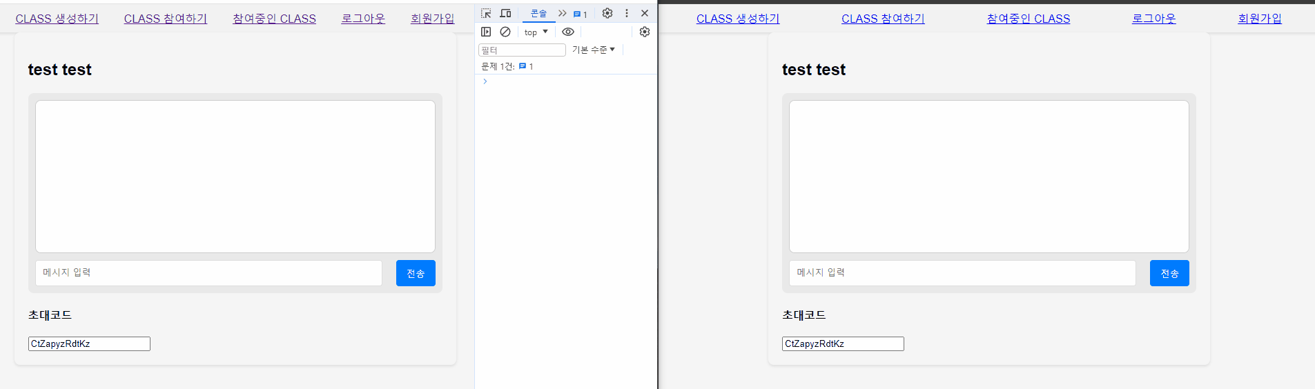Open 회원가입 link in right window

click(x=1260, y=19)
